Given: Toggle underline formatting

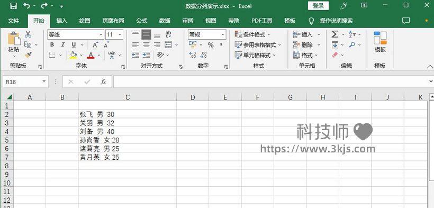Looking at the screenshot, I should tap(74, 45).
